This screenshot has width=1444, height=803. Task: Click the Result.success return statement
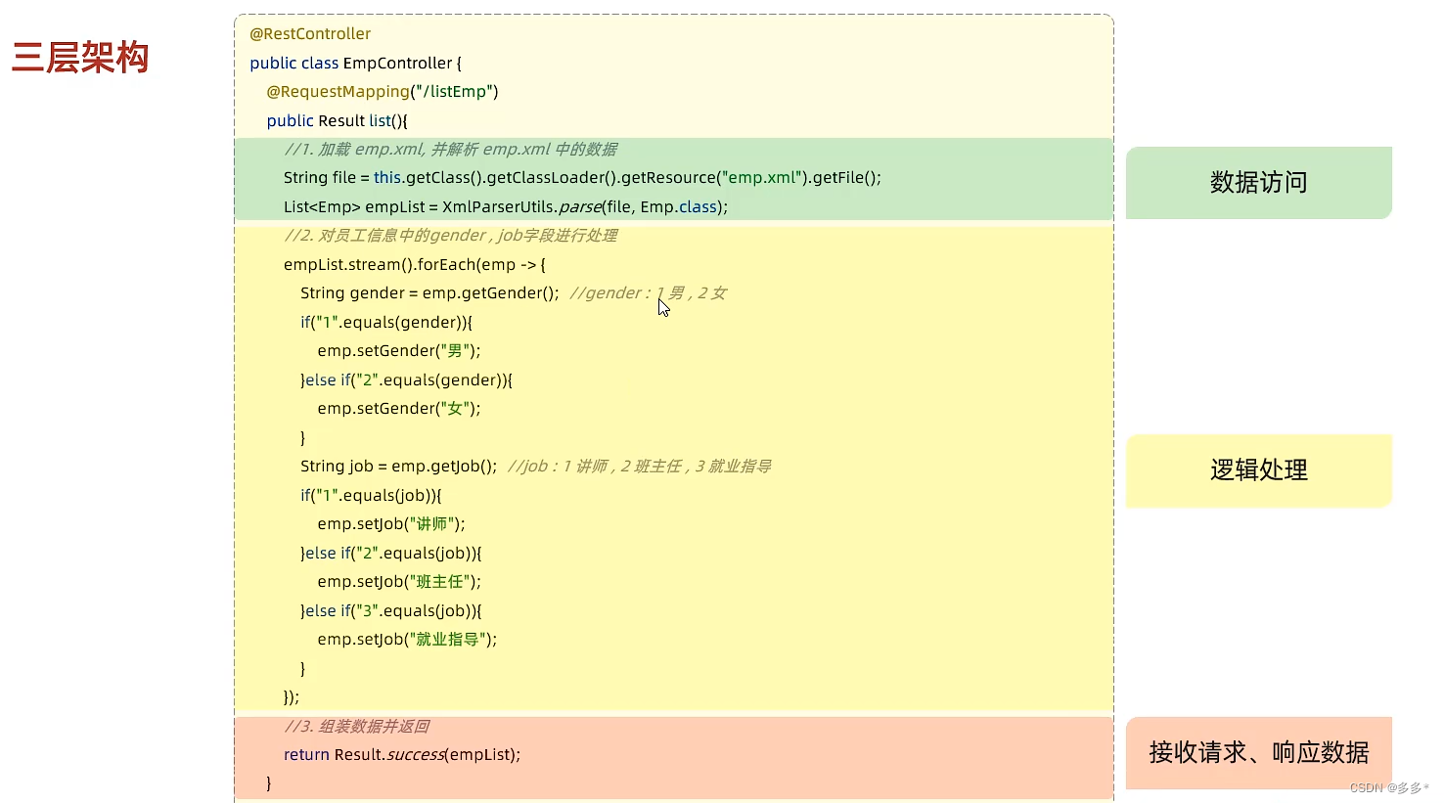pos(402,754)
